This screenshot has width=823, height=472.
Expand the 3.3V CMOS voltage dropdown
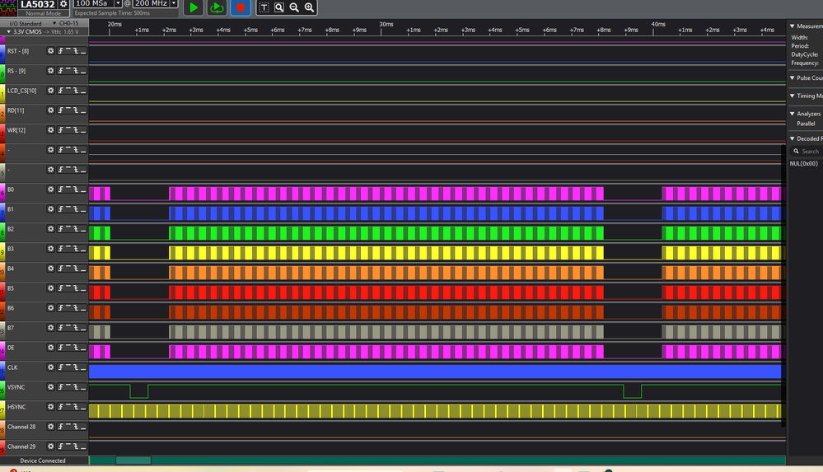(9, 32)
